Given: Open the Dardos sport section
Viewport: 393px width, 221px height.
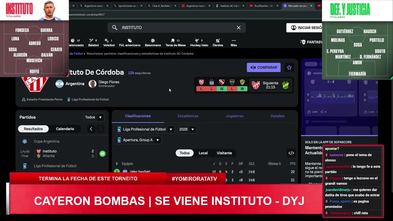Looking at the screenshot, I should [218, 43].
